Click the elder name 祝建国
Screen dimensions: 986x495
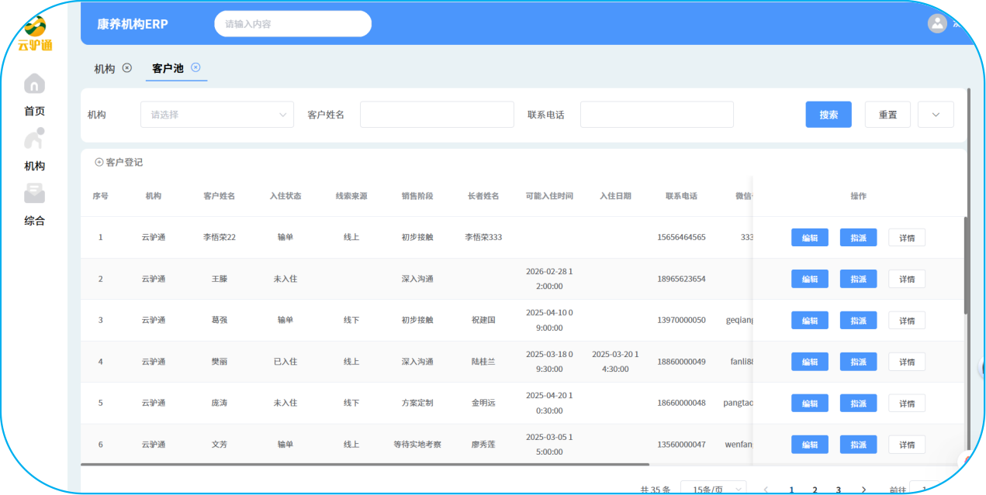(x=483, y=320)
